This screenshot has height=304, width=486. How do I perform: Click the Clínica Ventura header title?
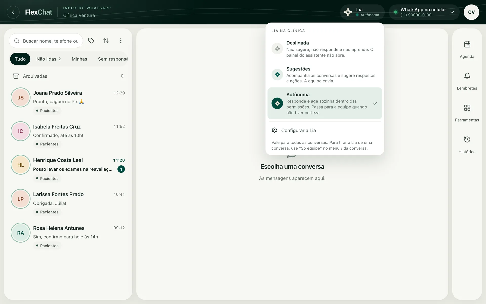coord(79,15)
